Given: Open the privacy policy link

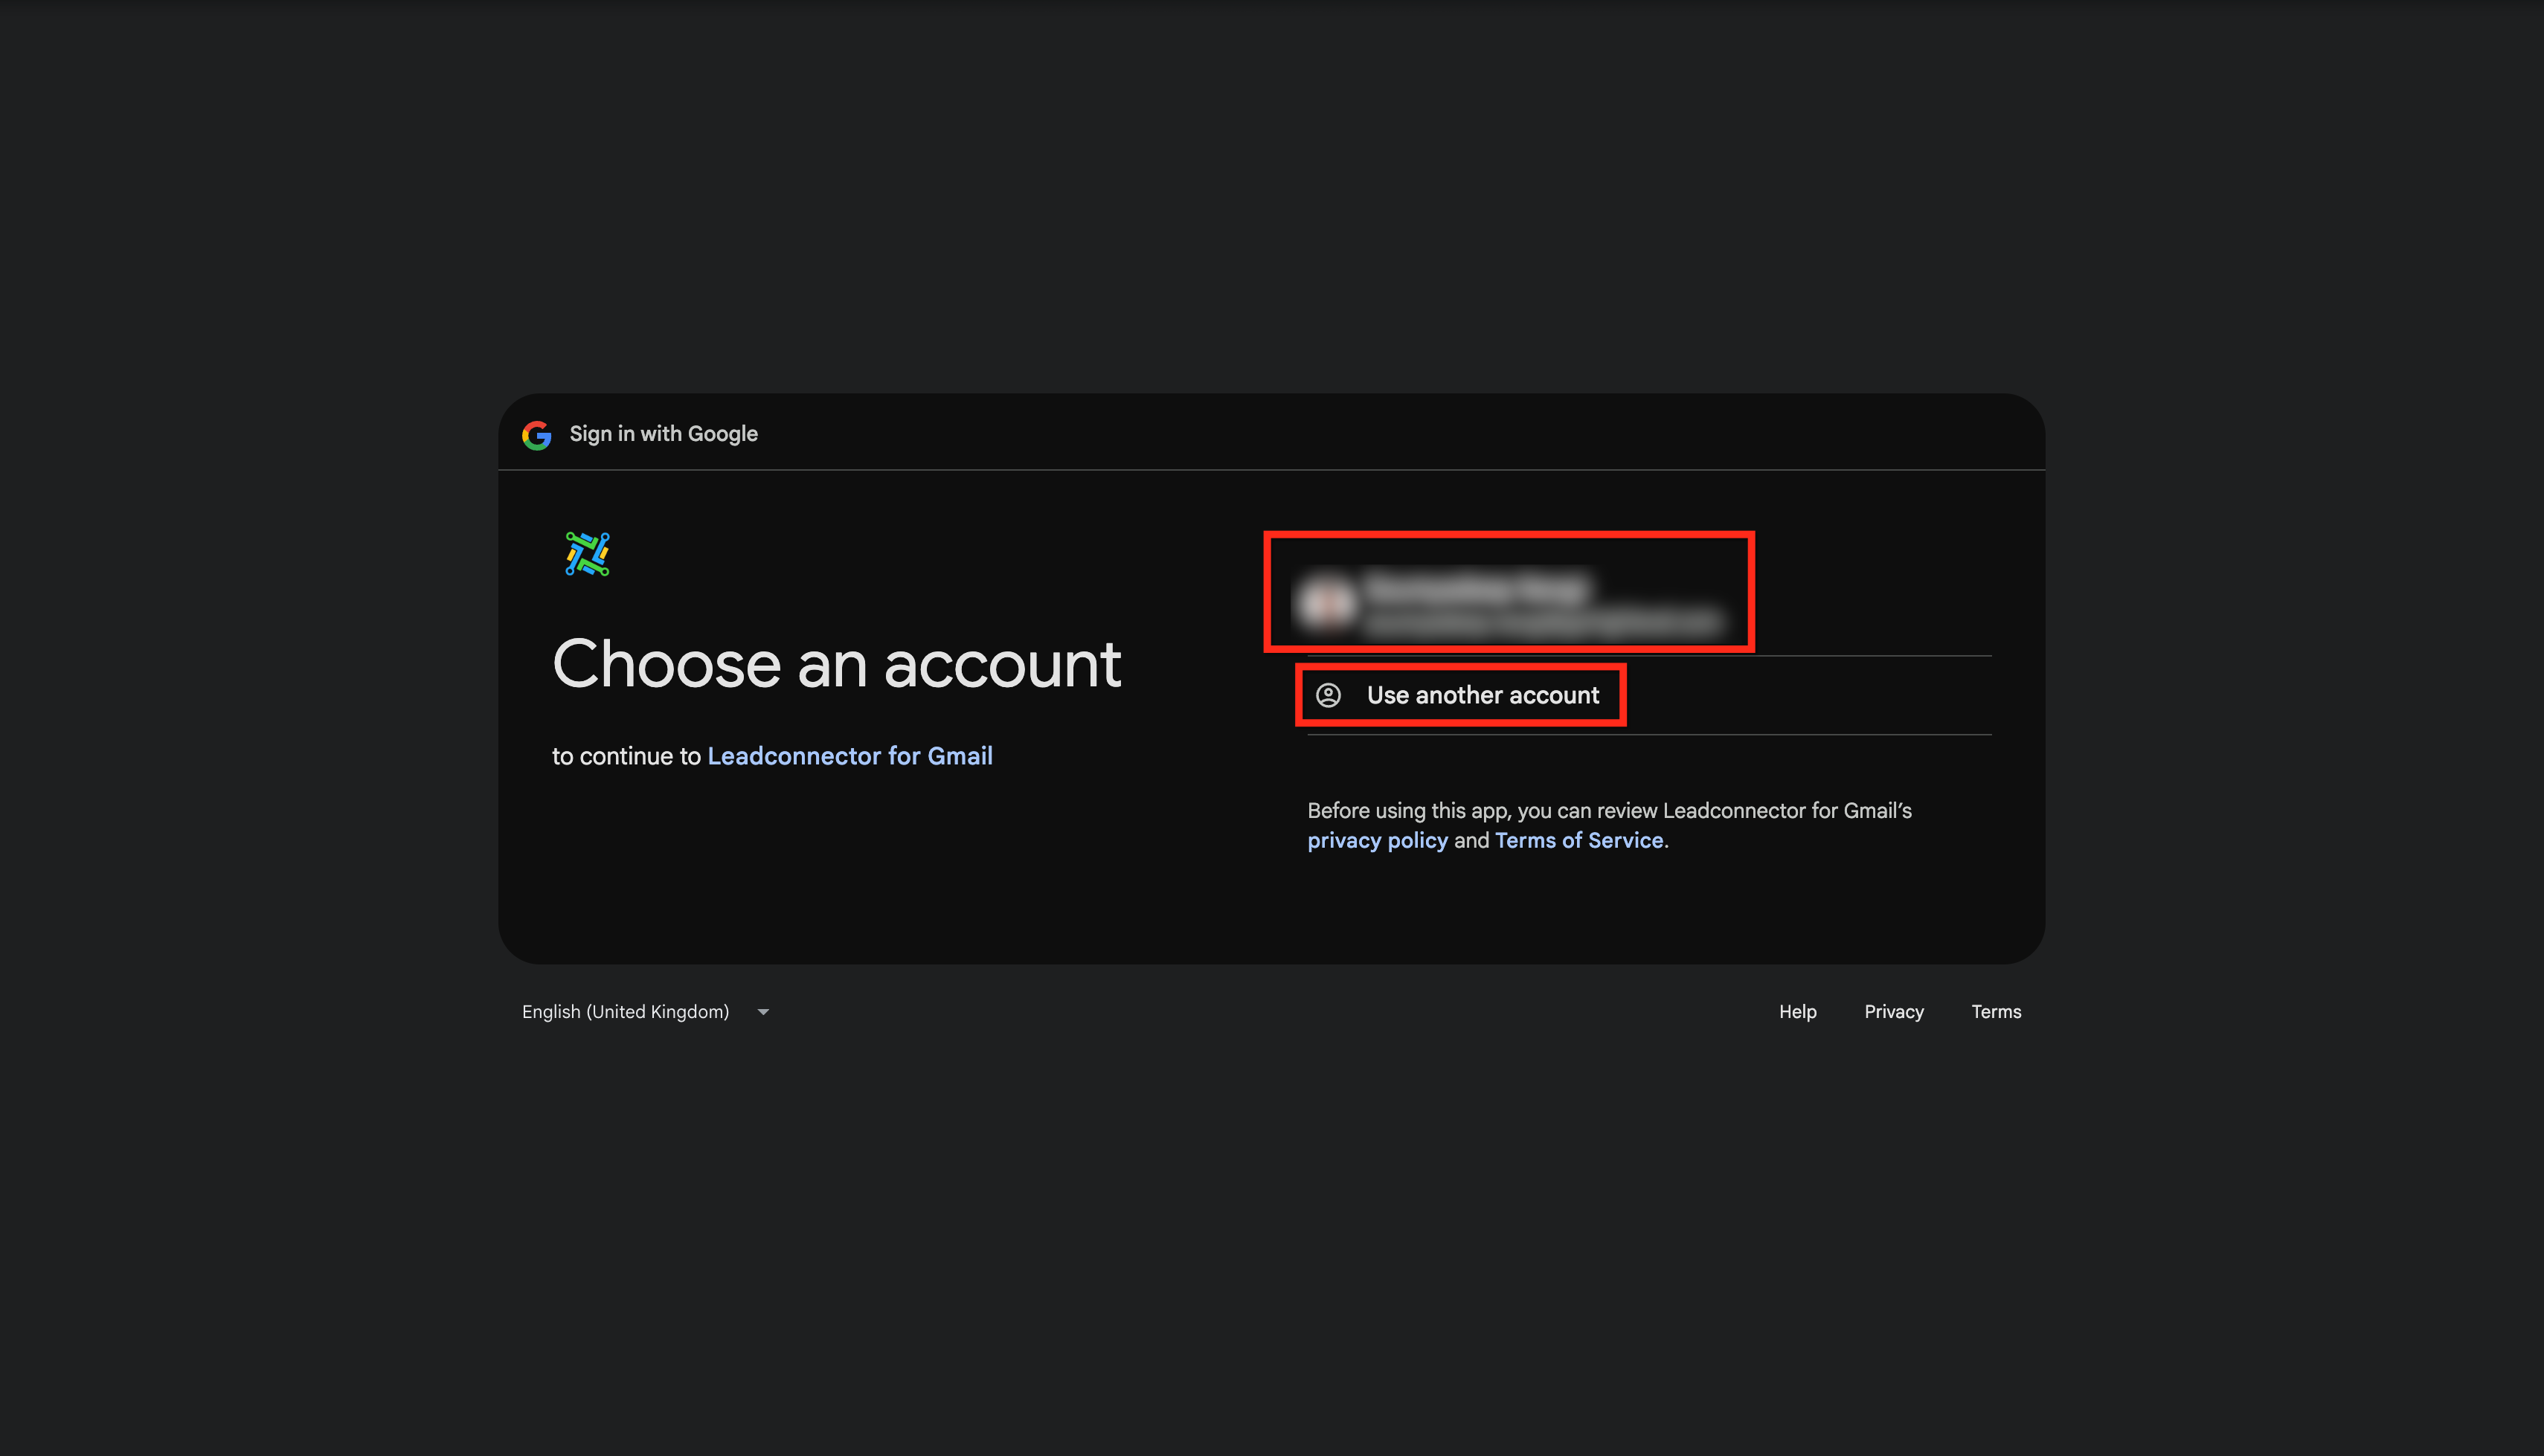Looking at the screenshot, I should coord(1377,841).
